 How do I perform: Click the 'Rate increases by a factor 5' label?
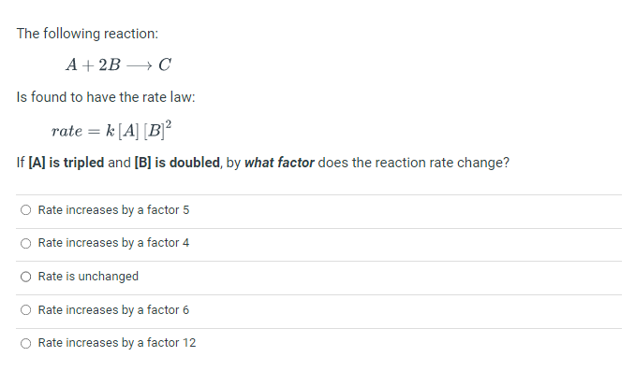tap(113, 210)
